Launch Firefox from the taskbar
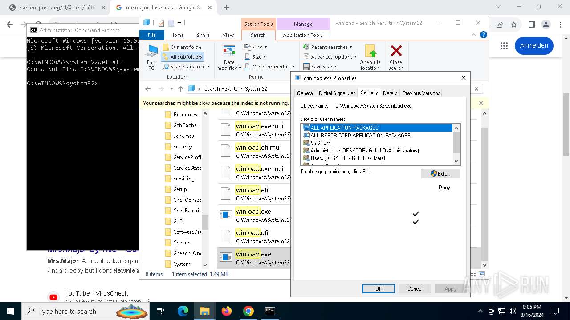The image size is (570, 320). 227,311
